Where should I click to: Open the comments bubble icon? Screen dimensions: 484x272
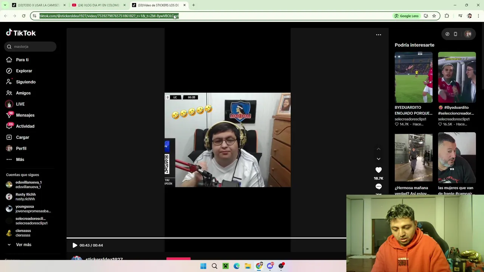pyautogui.click(x=379, y=187)
